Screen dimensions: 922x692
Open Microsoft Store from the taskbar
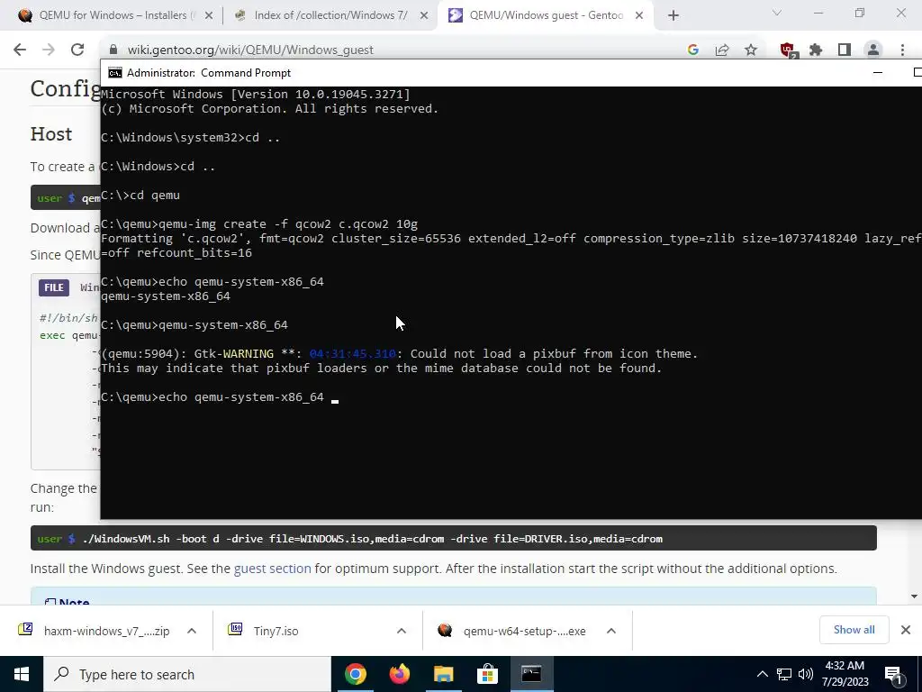(487, 674)
